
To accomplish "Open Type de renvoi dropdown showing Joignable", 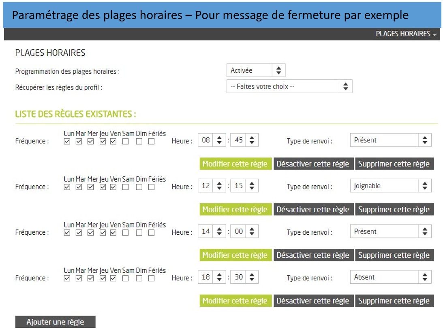I will [390, 186].
